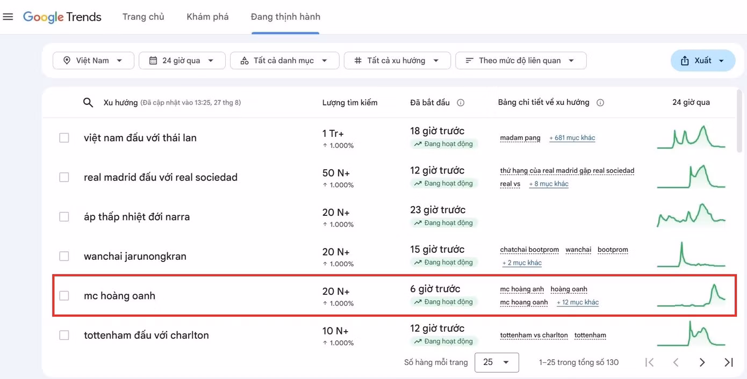Click the hashtag icon in Tất cả xu hướng filter

pyautogui.click(x=358, y=61)
